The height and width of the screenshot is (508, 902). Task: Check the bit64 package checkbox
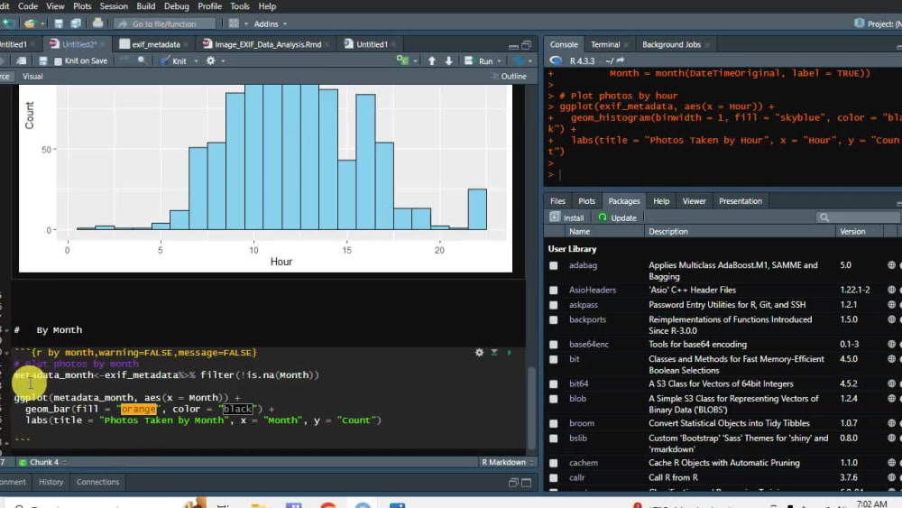(x=554, y=384)
